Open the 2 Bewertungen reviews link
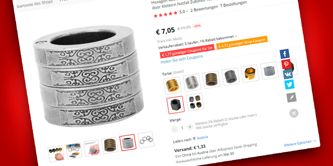The width and height of the screenshot is (333, 166). pyautogui.click(x=204, y=8)
